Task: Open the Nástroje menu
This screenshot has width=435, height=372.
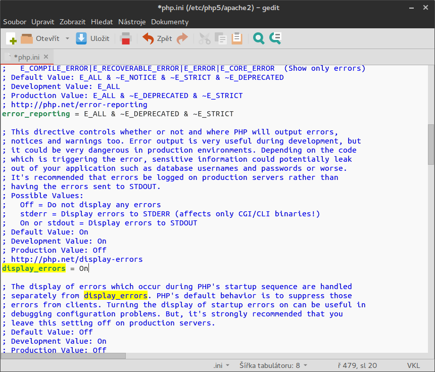Action: pyautogui.click(x=132, y=22)
